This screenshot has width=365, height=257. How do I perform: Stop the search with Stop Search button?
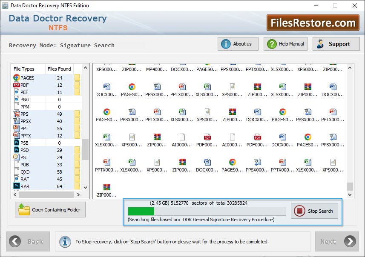click(x=315, y=211)
